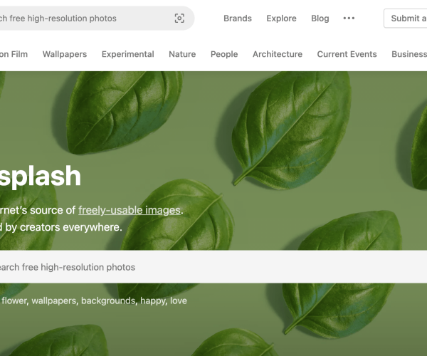Focus the top navigation search field
427x356 pixels.
78,19
